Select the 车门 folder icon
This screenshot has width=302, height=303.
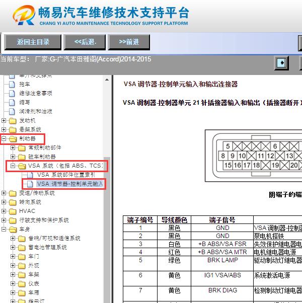(x=22, y=257)
